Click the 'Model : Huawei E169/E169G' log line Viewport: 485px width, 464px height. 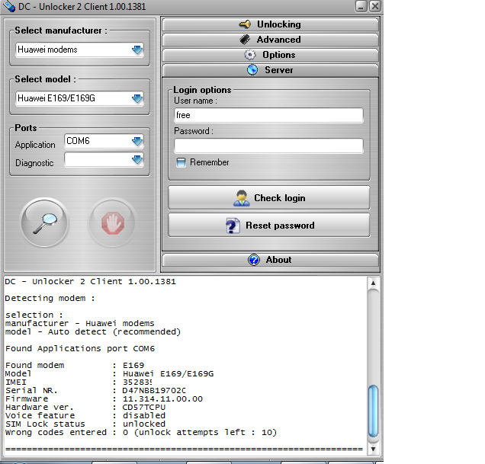(109, 374)
